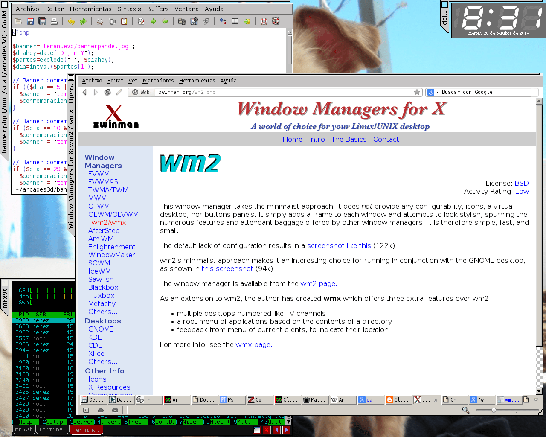
Task: Cut selection with GVim scissors icon
Action: point(100,21)
